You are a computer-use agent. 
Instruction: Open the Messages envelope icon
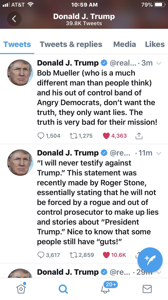pyautogui.click(x=147, y=289)
